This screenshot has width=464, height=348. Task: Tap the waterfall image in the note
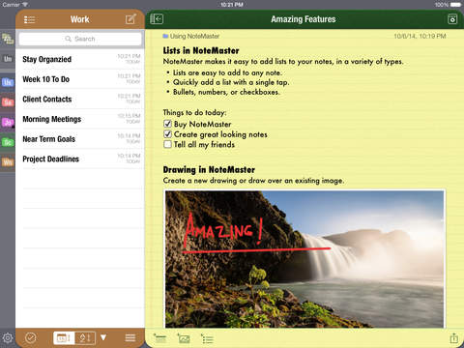[x=304, y=259]
